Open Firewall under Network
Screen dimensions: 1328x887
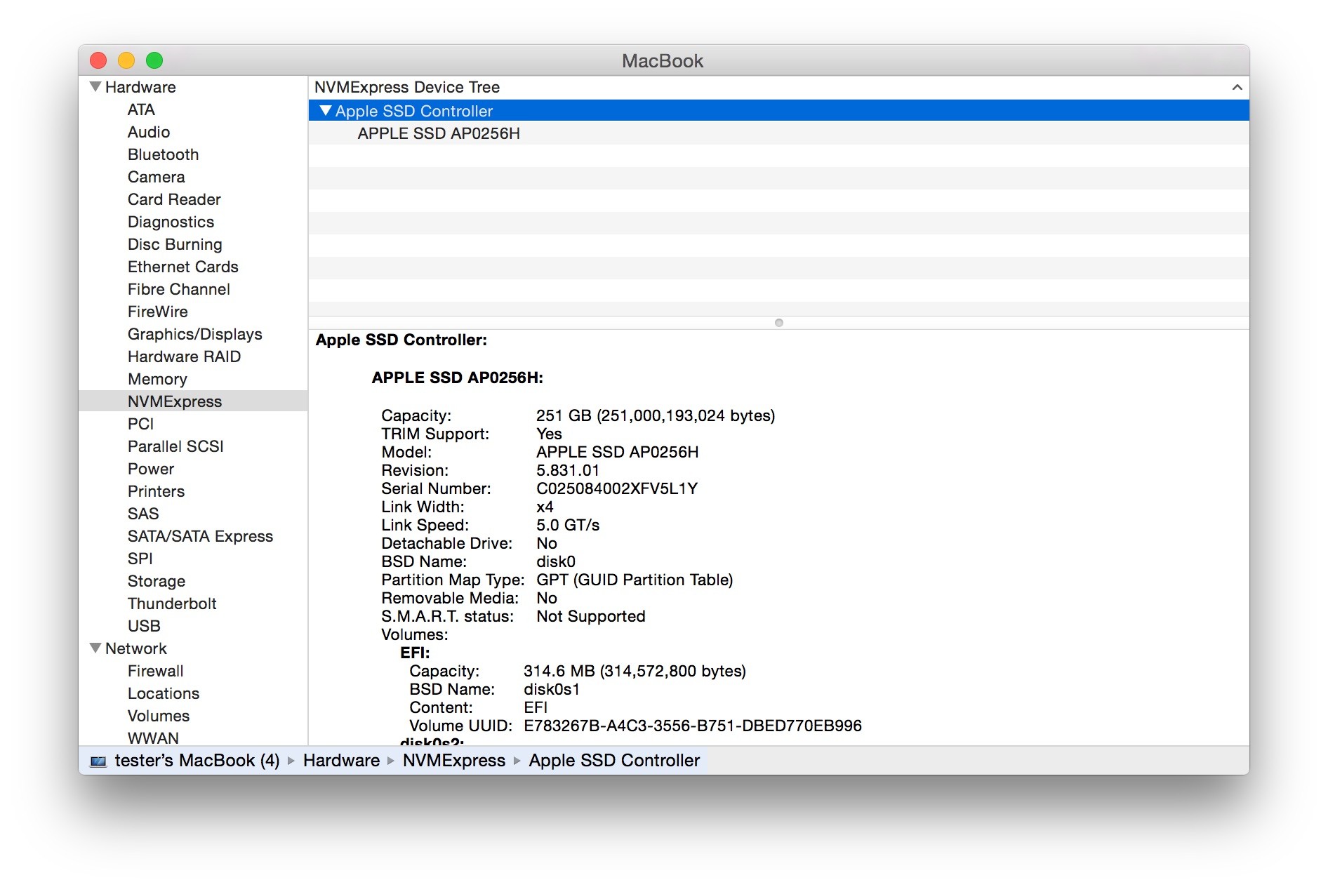pyautogui.click(x=155, y=671)
